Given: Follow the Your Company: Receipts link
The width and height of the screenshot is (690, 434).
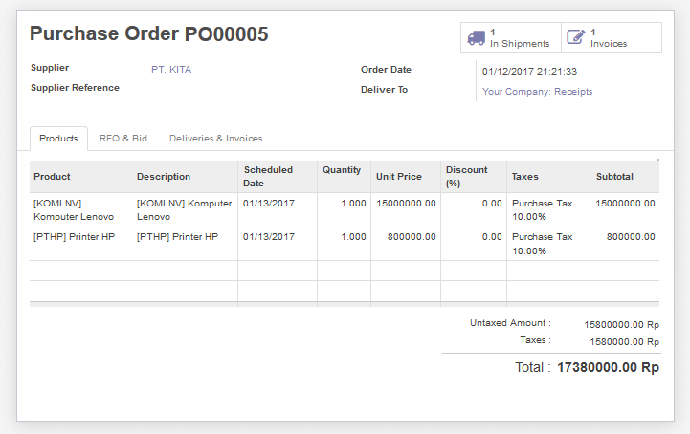Looking at the screenshot, I should point(537,92).
